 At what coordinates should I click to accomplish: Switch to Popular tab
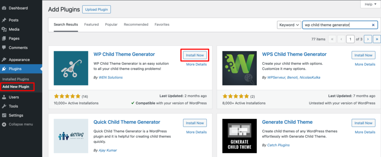[111, 24]
